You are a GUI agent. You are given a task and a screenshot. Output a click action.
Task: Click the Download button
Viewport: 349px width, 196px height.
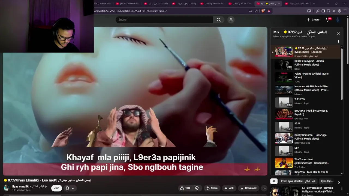(x=248, y=188)
